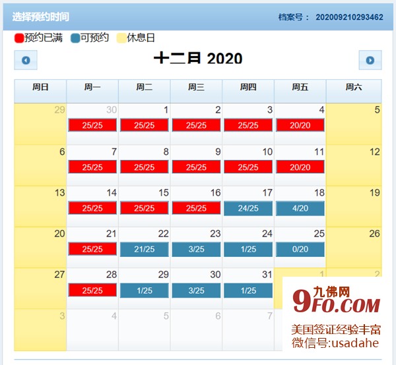Viewport: 396px width, 365px height.
Task: Select the 3/25 slot on December 30
Action: [x=196, y=291]
